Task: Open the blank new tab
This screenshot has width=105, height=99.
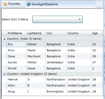Action: 99,5
